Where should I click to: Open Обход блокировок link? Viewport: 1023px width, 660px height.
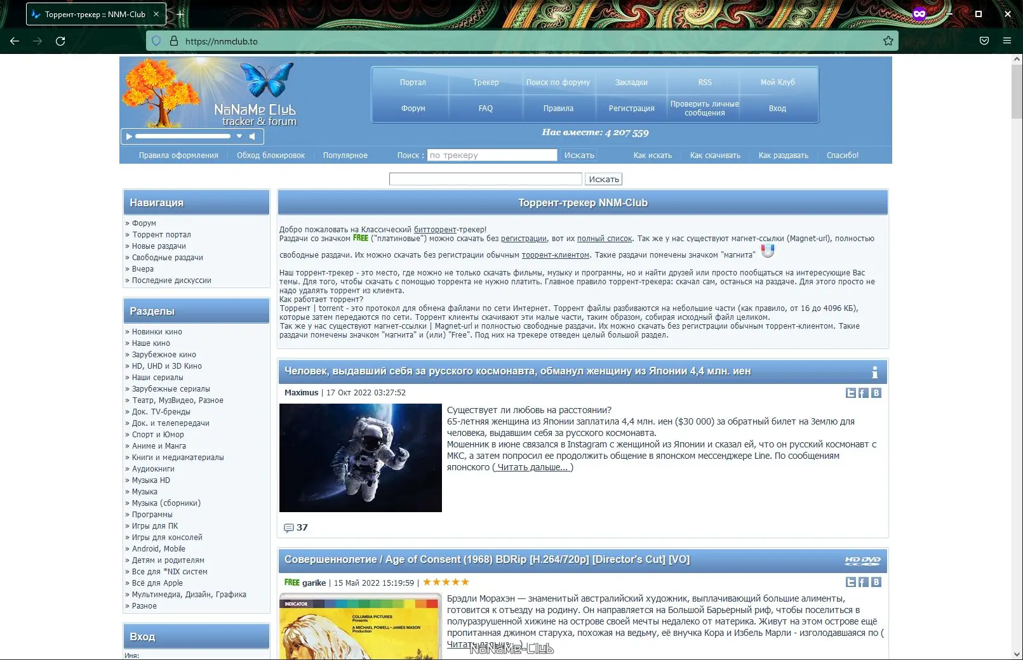point(271,155)
